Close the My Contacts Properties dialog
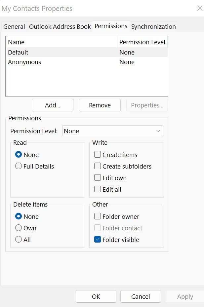The image size is (204, 307). [x=200, y=8]
